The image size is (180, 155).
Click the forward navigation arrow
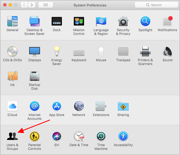pos(32,5)
